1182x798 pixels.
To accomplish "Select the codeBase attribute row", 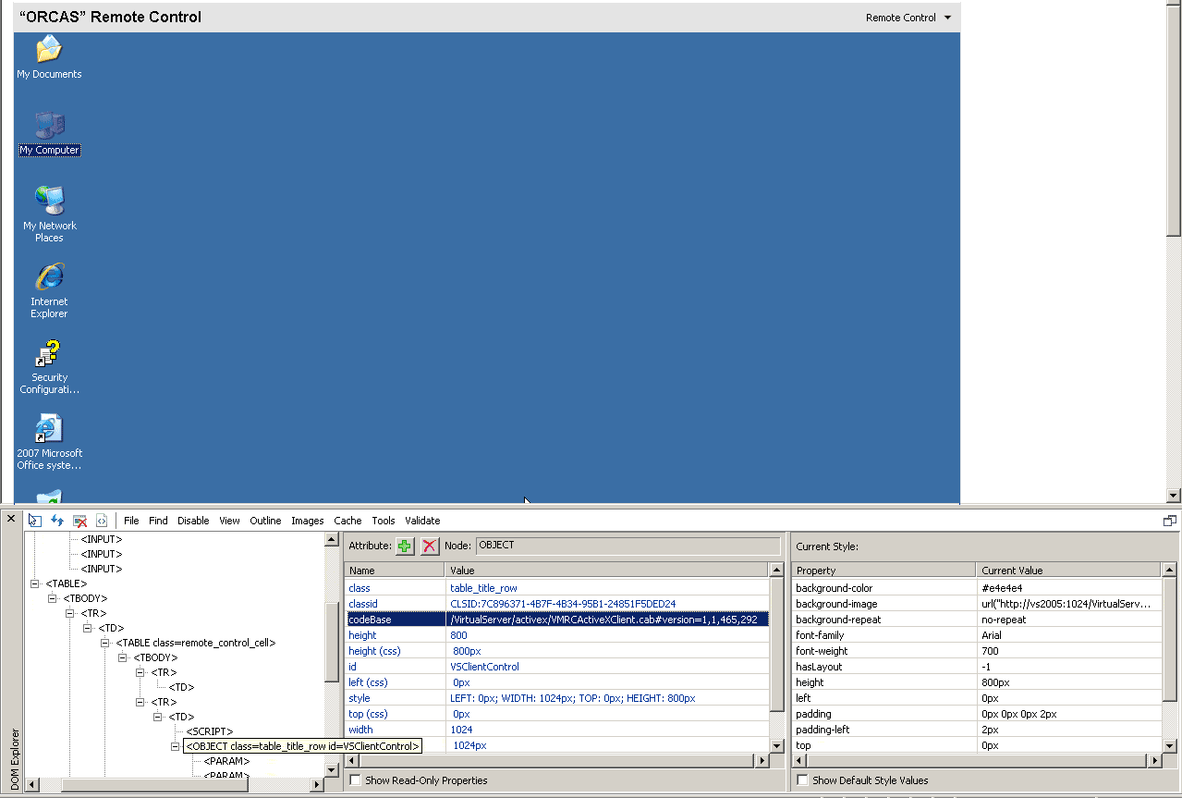I will click(556, 620).
